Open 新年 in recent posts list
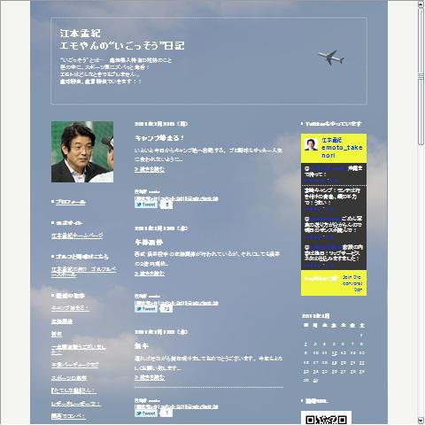Image resolution: width=425 pixels, height=425 pixels. [x=57, y=334]
